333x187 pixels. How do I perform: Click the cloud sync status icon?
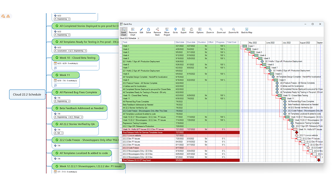3,16
